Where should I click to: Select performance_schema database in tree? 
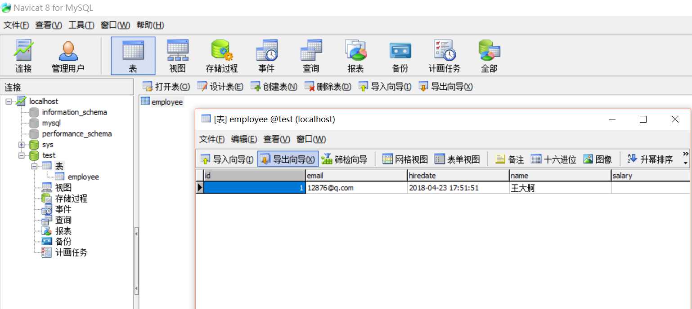click(77, 134)
